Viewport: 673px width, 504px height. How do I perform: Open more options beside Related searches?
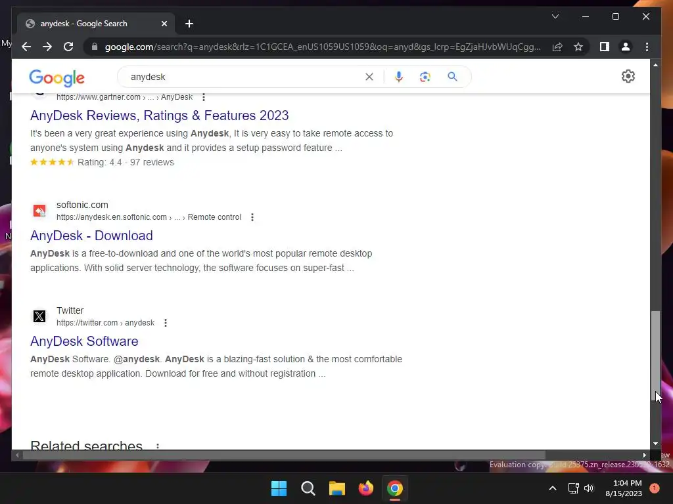pos(158,446)
